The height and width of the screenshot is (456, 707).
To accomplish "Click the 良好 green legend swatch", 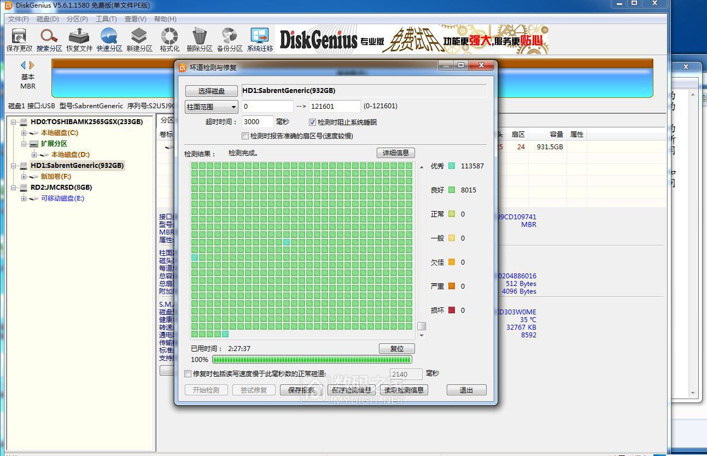I will [452, 190].
